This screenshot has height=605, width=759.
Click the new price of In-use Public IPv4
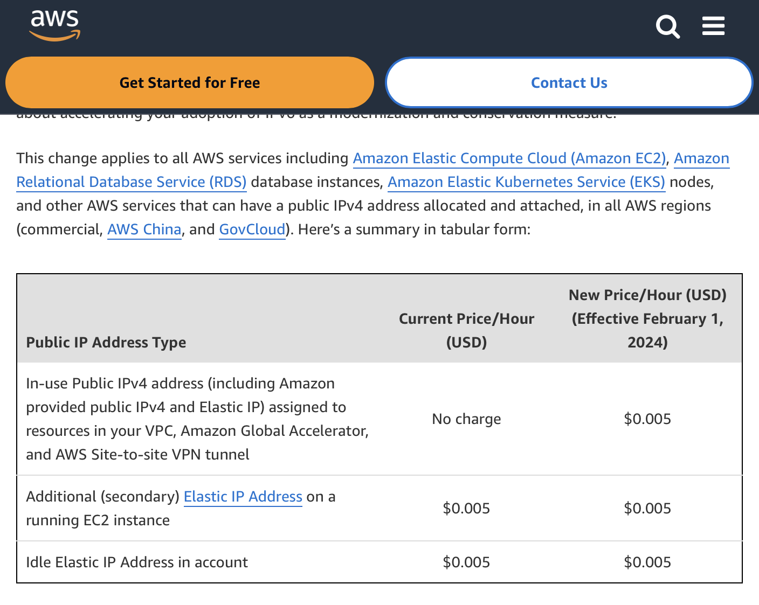[x=647, y=419]
